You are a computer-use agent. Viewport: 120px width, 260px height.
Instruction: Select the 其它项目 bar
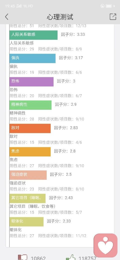27,198
